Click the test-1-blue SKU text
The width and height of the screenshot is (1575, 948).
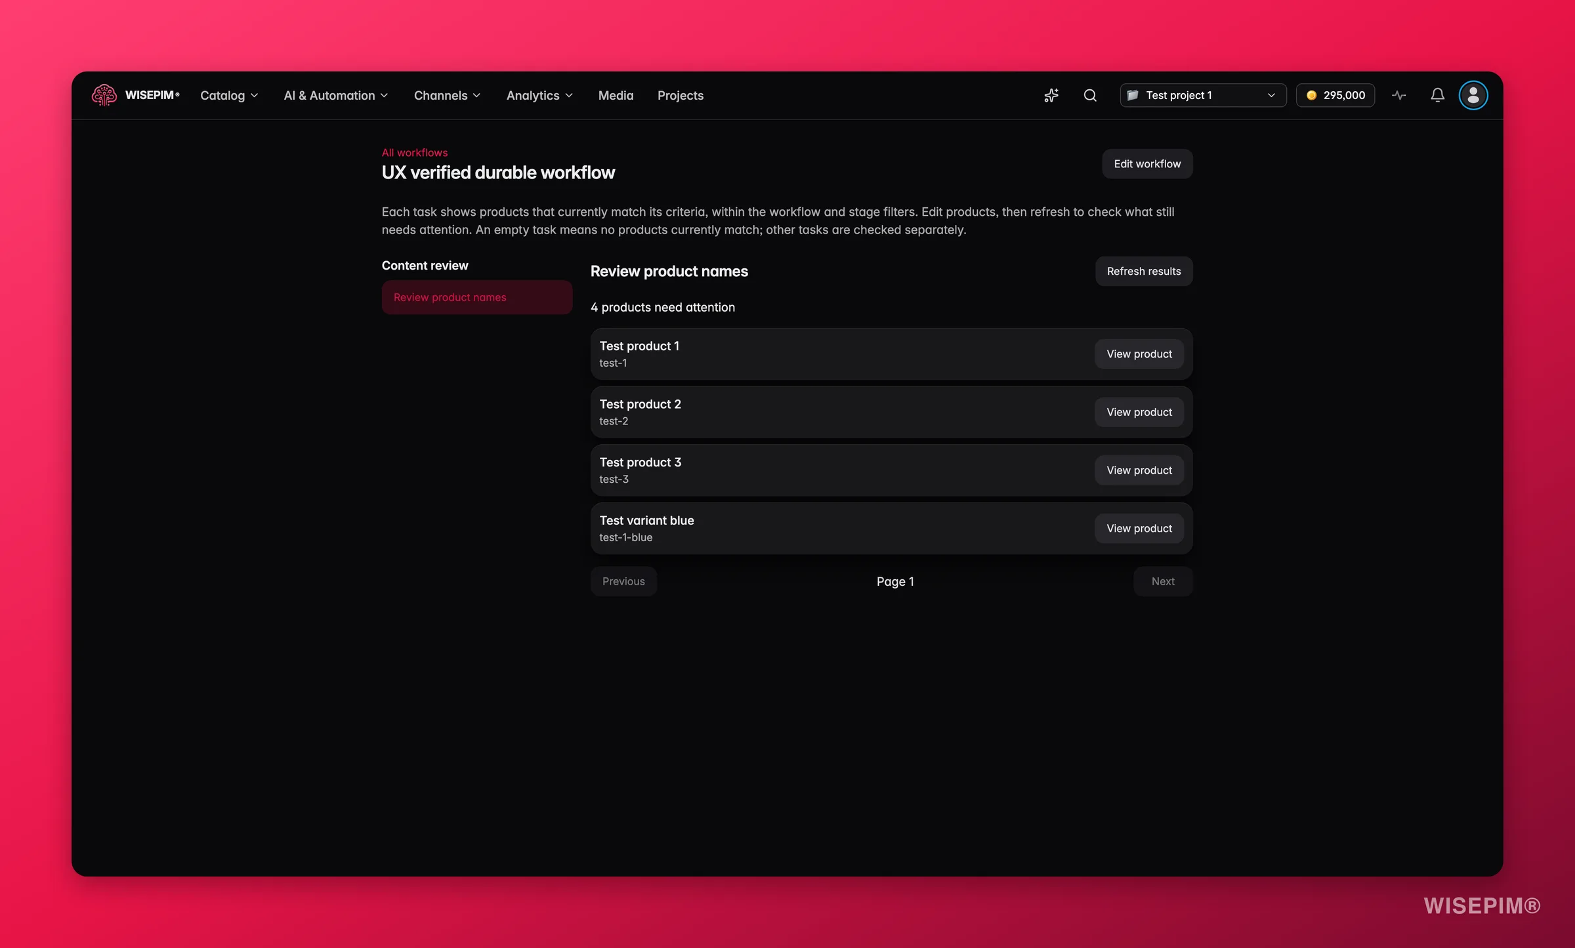tap(625, 537)
